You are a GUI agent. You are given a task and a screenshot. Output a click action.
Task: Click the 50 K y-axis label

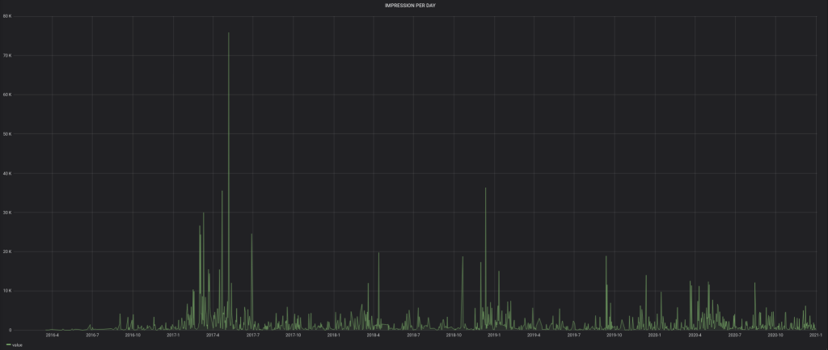point(9,134)
